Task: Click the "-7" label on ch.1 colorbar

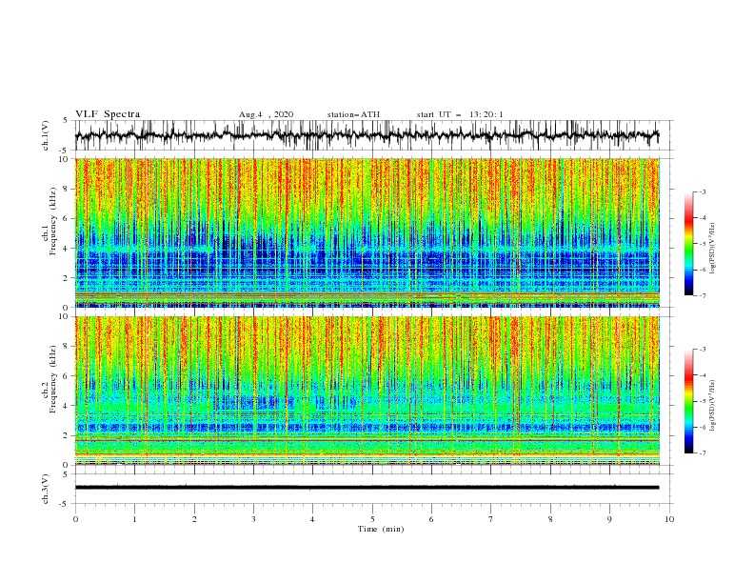Action: pos(702,295)
